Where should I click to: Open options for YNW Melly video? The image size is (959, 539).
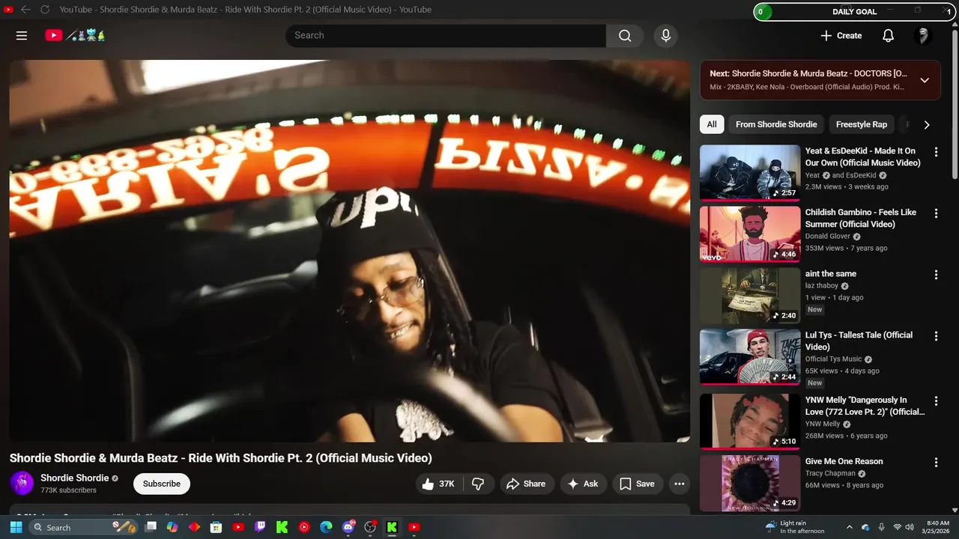point(936,401)
